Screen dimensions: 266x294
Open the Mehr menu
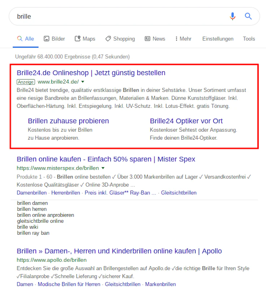tap(183, 39)
